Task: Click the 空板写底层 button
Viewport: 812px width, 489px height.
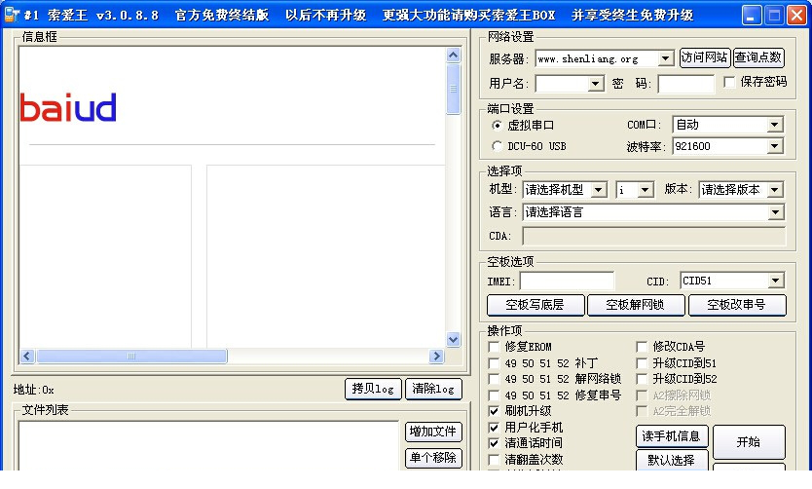Action: tap(535, 305)
